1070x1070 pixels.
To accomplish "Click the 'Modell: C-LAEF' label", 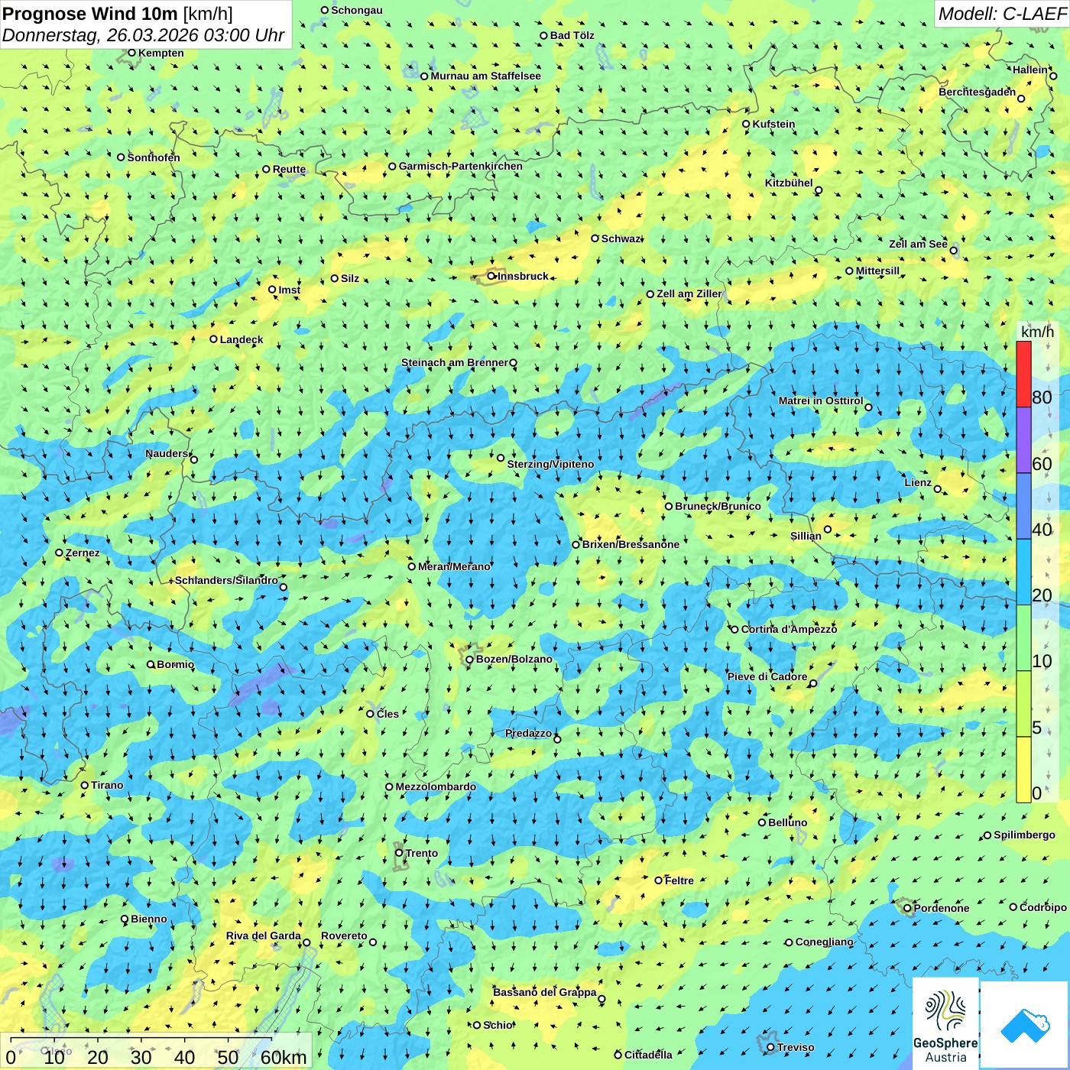I will (x=1002, y=14).
